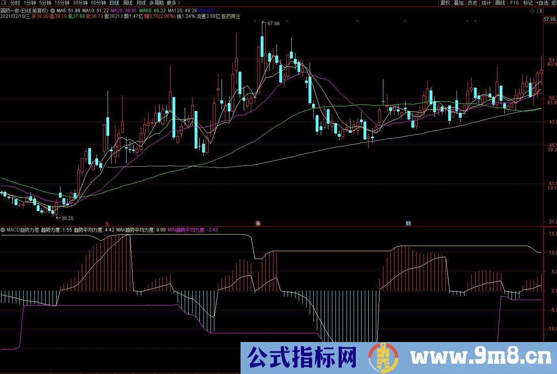Click the 流通3.68亿 float value
This screenshot has height=374, width=557.
click(x=208, y=17)
